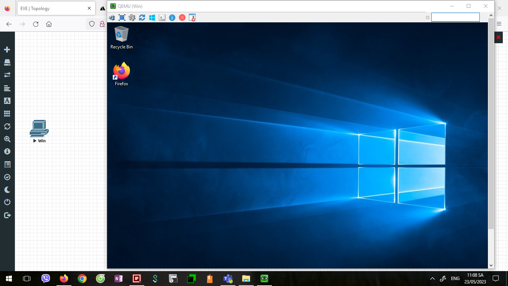
Task: Select the Firefox shortcut on remote desktop
Action: [x=122, y=74]
